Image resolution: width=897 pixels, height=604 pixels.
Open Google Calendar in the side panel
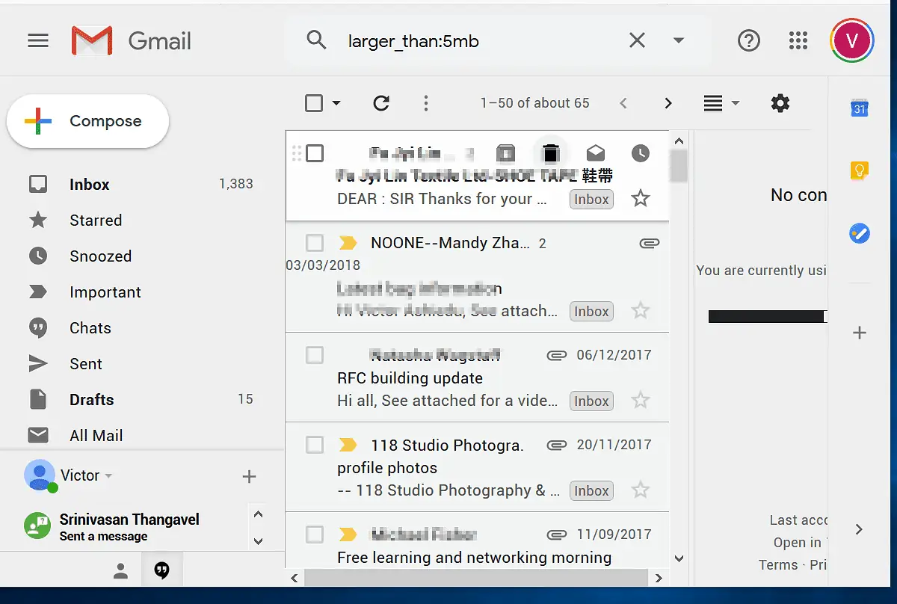tap(859, 108)
